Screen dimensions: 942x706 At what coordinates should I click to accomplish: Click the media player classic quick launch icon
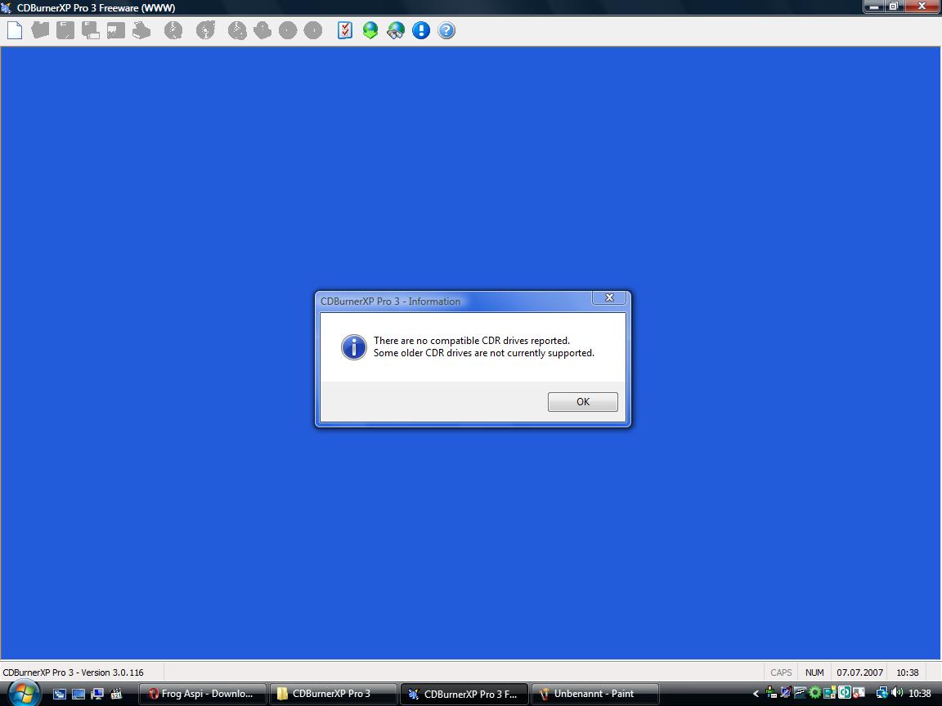click(x=116, y=694)
